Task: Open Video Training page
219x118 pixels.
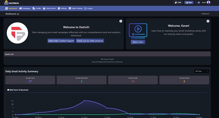Action: pyautogui.click(x=76, y=8)
